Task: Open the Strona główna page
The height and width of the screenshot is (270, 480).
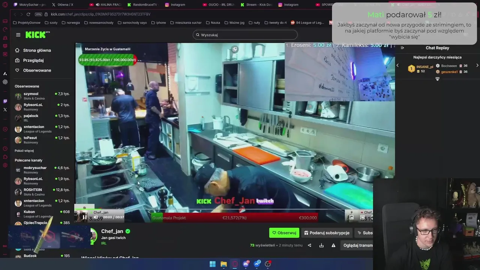Action: pos(33,50)
